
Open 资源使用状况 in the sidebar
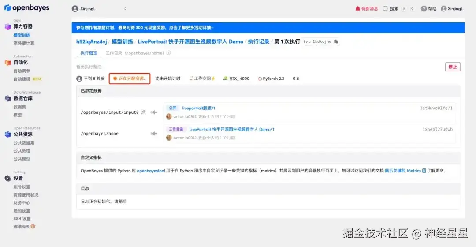26,195
